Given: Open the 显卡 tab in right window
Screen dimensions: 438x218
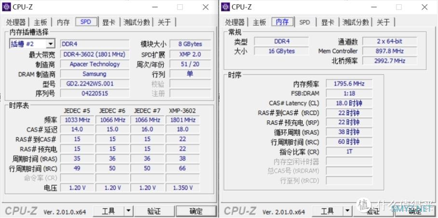Looking at the screenshot, I should point(328,22).
